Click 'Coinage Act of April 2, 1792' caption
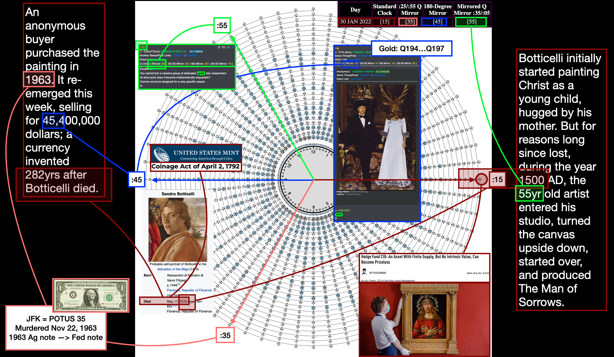Screen dimensions: 614x357 (196, 166)
